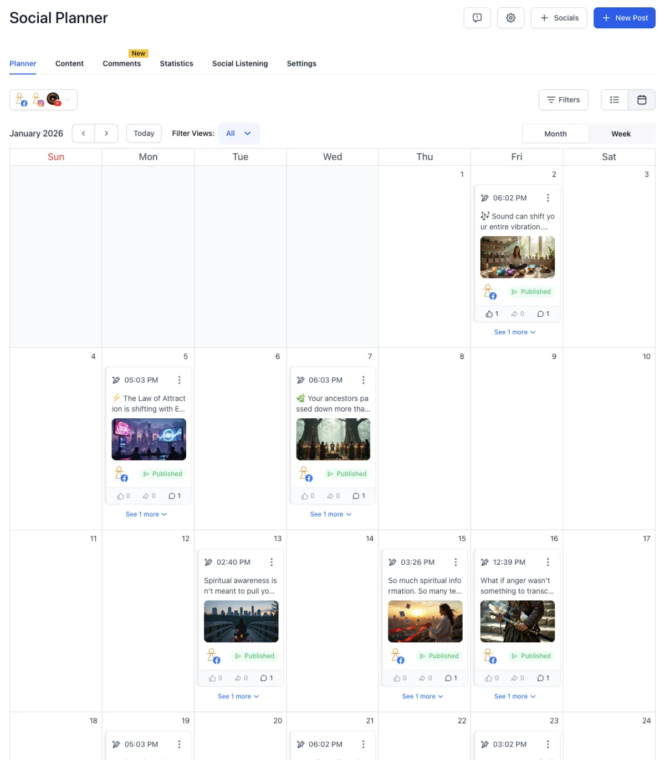Image resolution: width=665 pixels, height=760 pixels.
Task: Open three-dot menu on 05:03 PM Jan 5 post
Action: 179,380
